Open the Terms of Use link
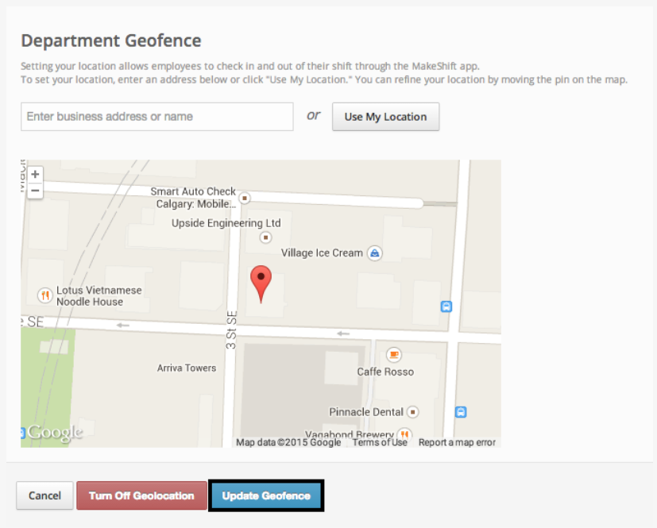This screenshot has width=657, height=528. tap(380, 442)
